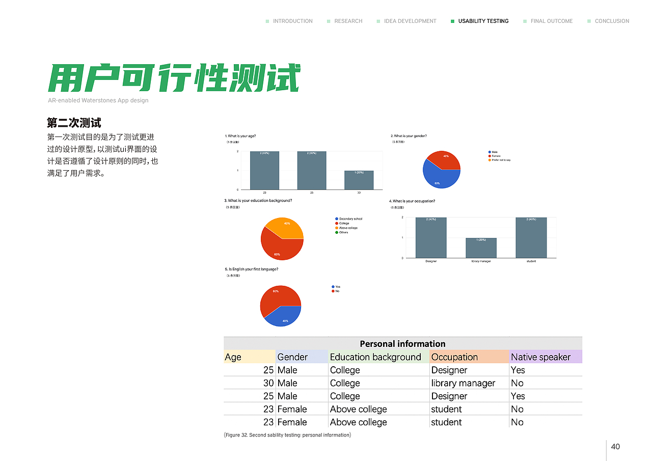Click the '1. What is your age?' chart title
This screenshot has width=652, height=461.
point(241,136)
